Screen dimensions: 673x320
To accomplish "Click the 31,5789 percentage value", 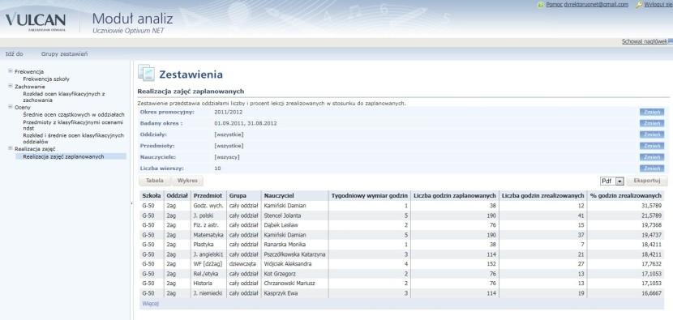I will pos(652,206).
